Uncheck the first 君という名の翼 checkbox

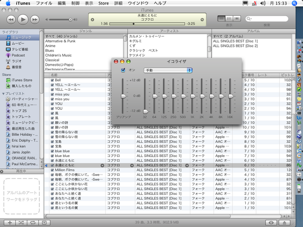pyautogui.click(x=52, y=203)
